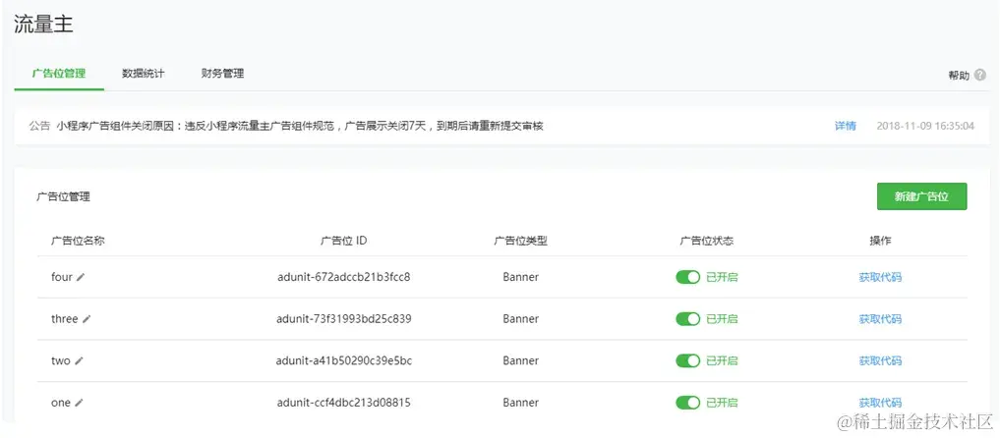The image size is (1000, 438).
Task: Click the announcement text about 小程序广告组件关闭原因
Action: [x=300, y=126]
